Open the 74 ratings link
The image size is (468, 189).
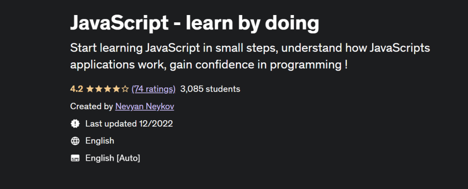tap(153, 89)
